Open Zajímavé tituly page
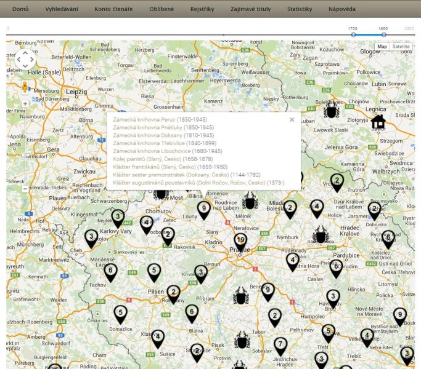Image resolution: width=421 pixels, height=369 pixels. (x=250, y=9)
